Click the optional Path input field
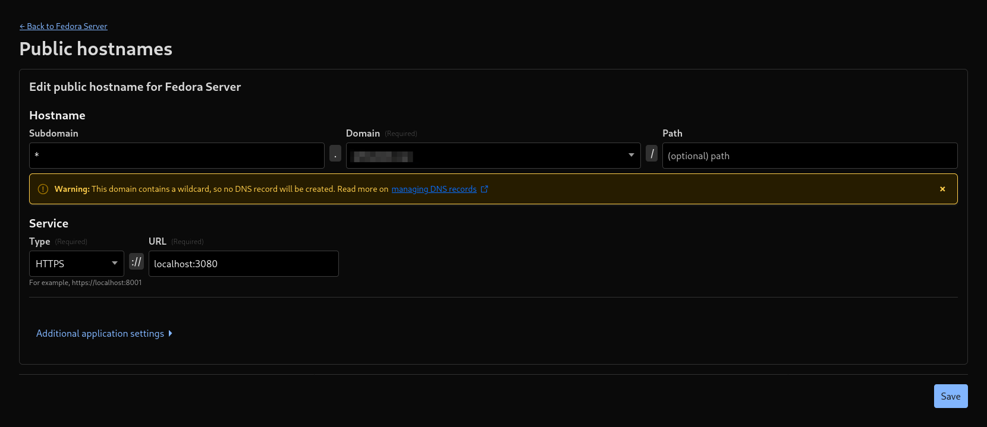Image resolution: width=987 pixels, height=427 pixels. point(810,156)
